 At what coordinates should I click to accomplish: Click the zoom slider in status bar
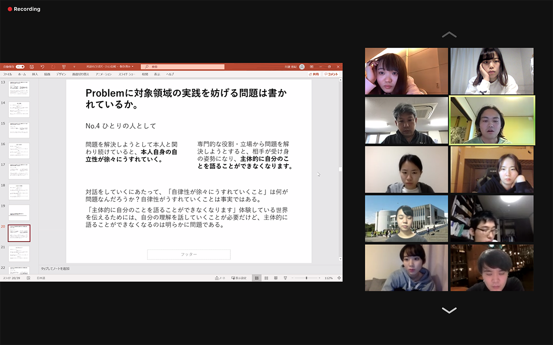click(306, 278)
